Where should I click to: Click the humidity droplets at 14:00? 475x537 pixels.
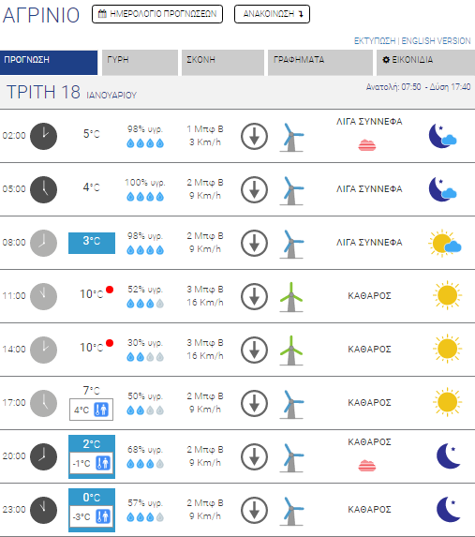pos(145,357)
